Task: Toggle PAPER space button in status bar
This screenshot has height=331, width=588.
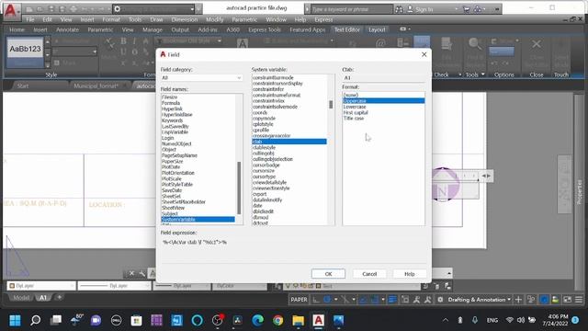Action: click(299, 300)
